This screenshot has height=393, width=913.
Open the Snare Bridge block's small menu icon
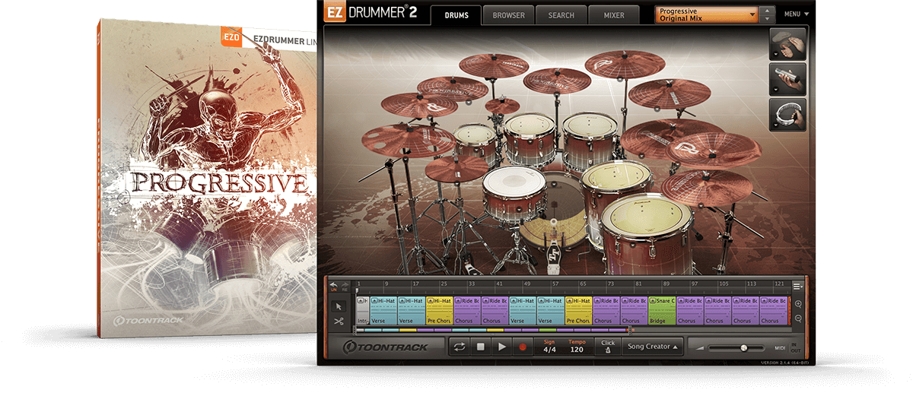pyautogui.click(x=654, y=301)
